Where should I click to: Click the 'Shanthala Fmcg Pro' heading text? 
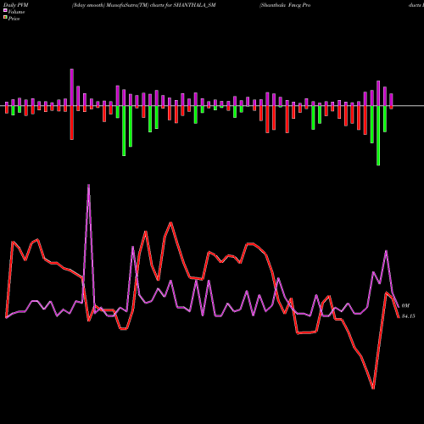pos(285,5)
